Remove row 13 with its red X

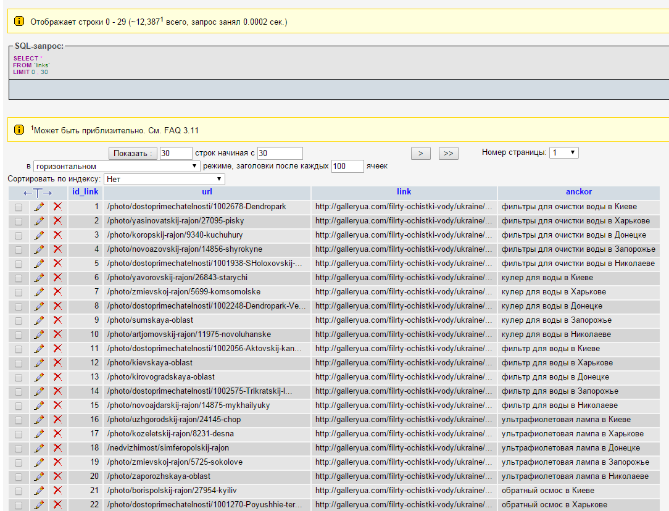pos(57,377)
